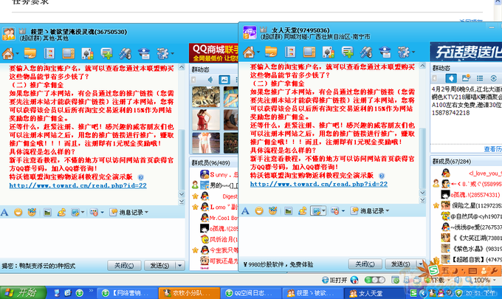Screen dimensions: 502x299
Task: Switch to 农牧小分队 taskbar window
Action: pos(189,293)
